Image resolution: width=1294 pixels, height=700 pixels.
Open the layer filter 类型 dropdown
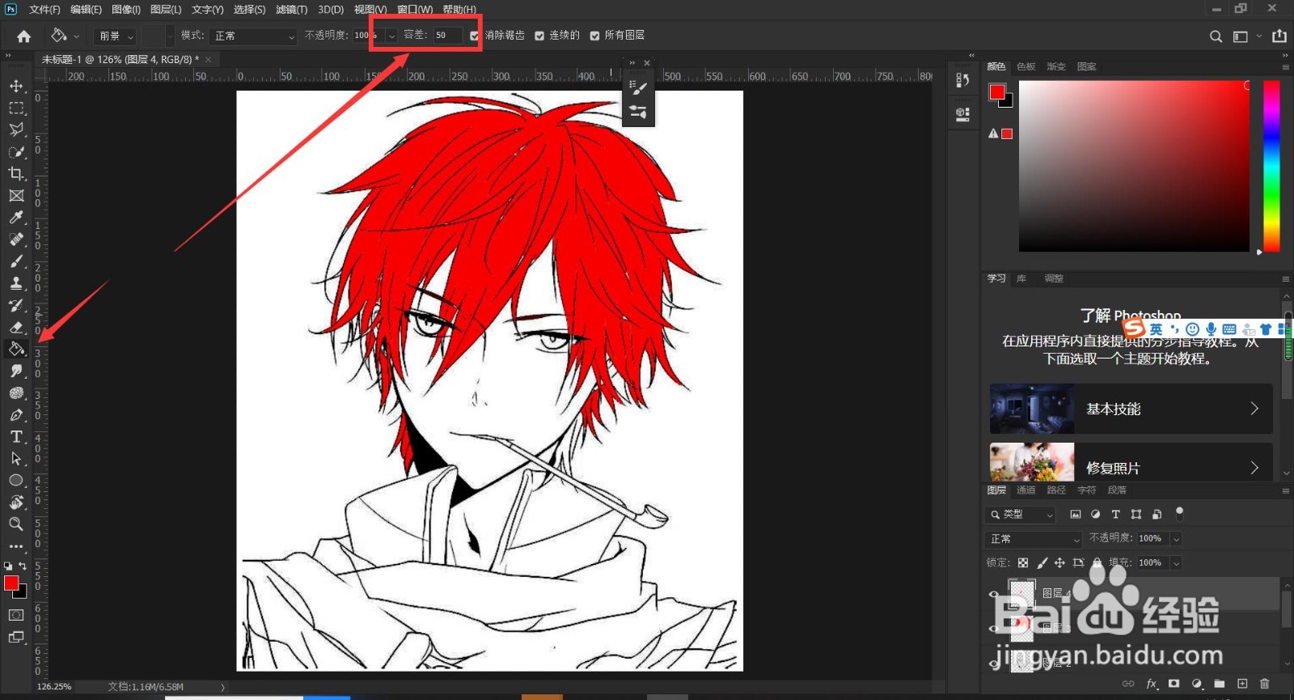pyautogui.click(x=1021, y=514)
